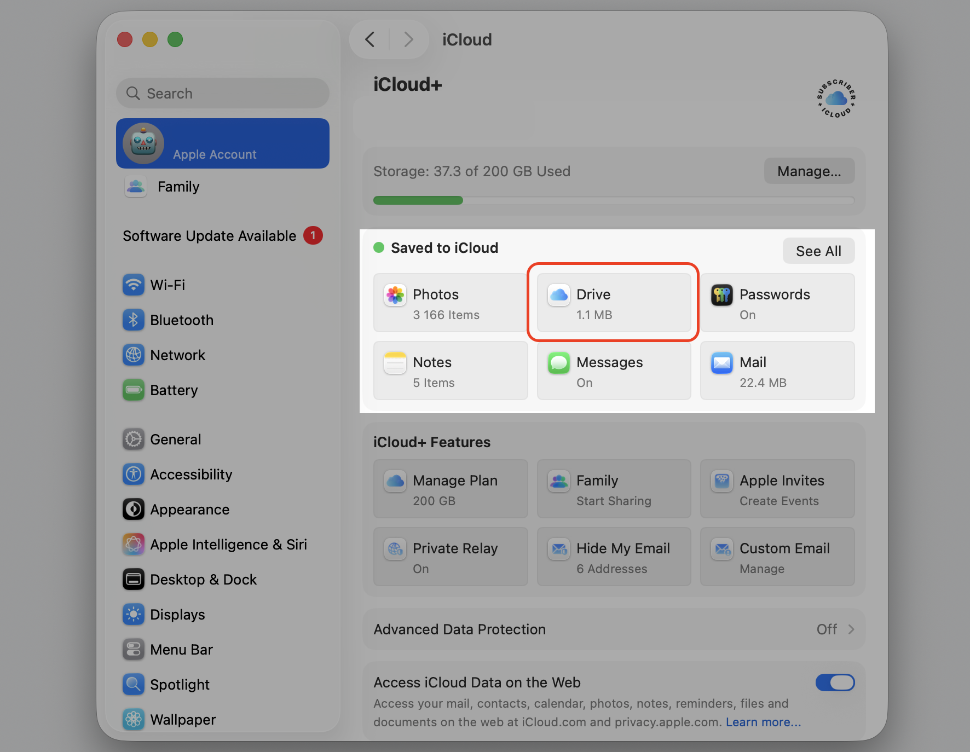Click the '1.1 MB' Drive size

click(594, 315)
